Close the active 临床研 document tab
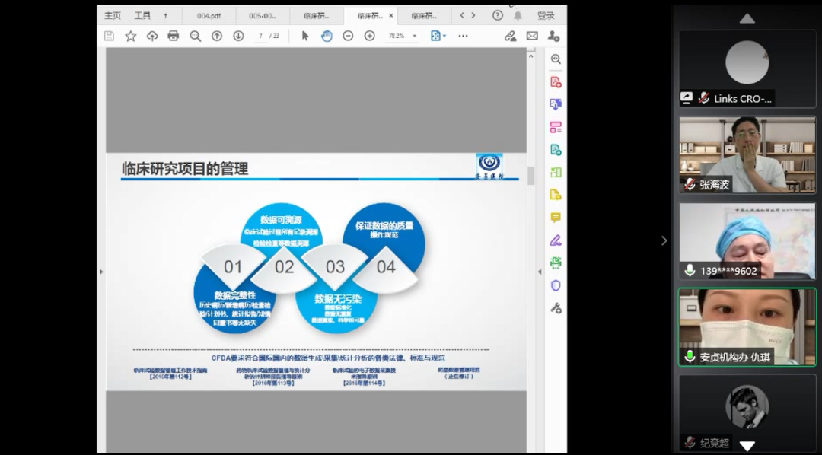 [391, 16]
